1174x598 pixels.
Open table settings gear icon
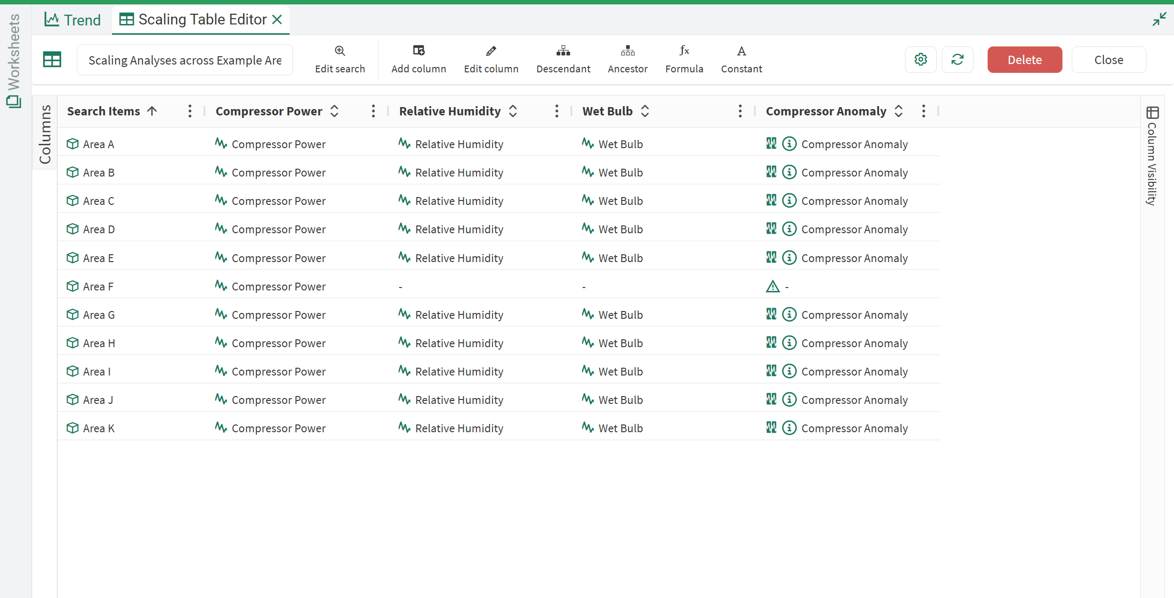(921, 60)
